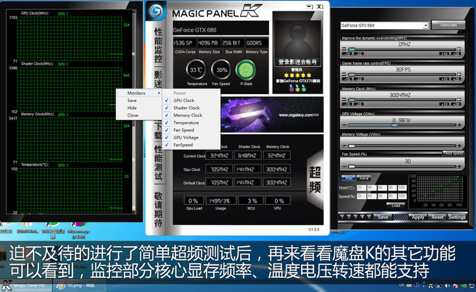This screenshot has width=476, height=292.
Task: Click the Save button beside profile slots
Action: (x=383, y=217)
